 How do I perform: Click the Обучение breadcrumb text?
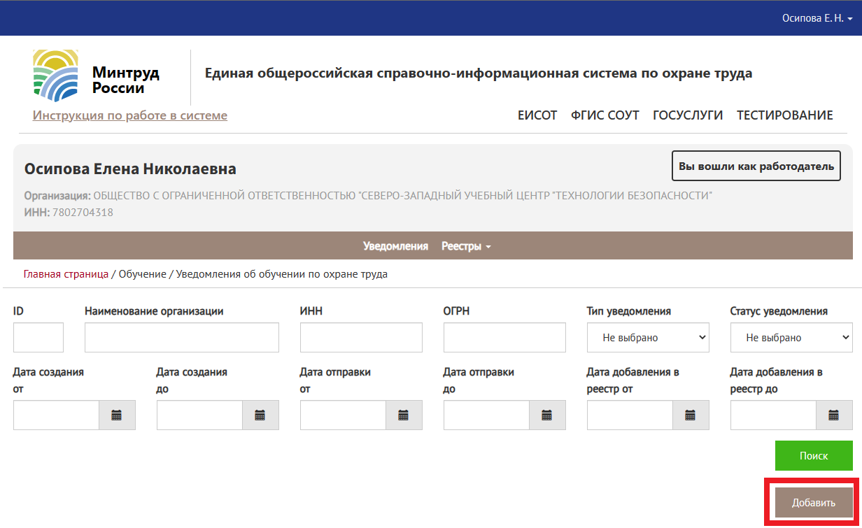click(x=142, y=274)
